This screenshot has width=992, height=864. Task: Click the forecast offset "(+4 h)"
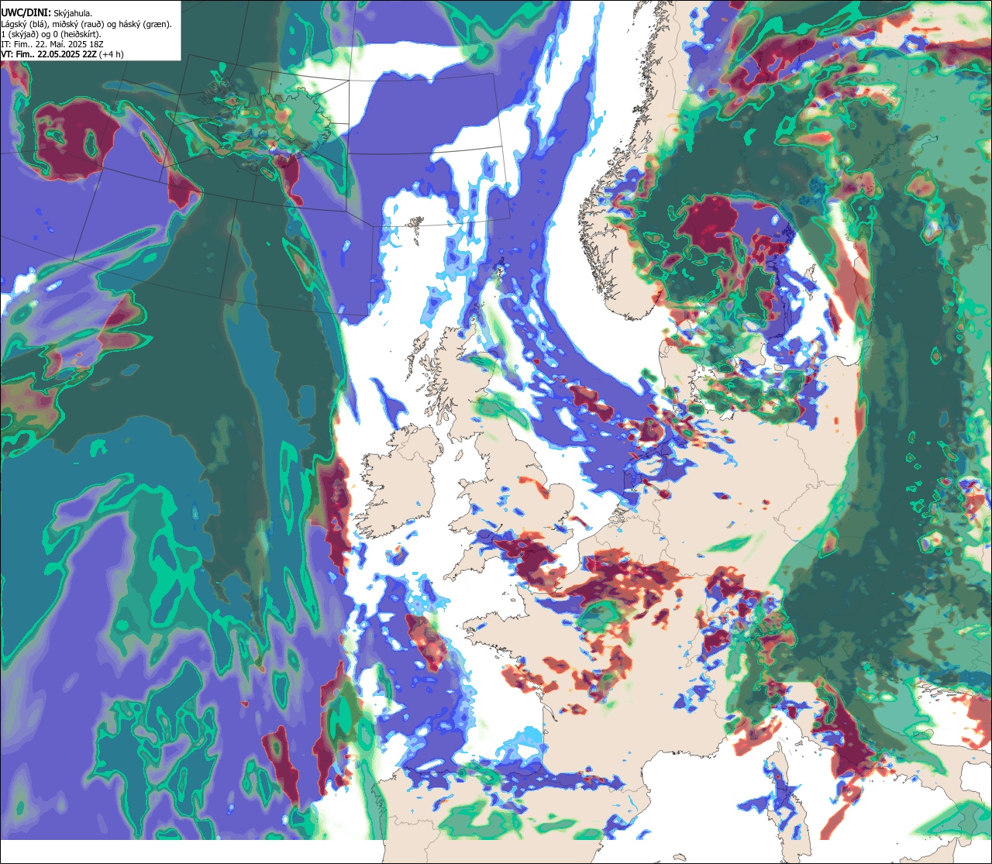112,54
